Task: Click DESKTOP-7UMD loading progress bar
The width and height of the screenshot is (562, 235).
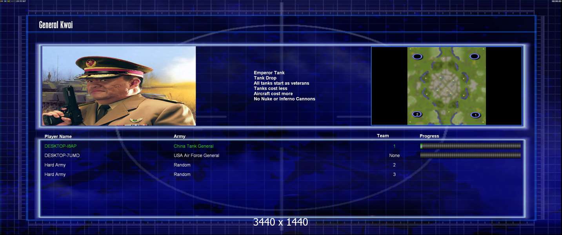Action: click(470, 155)
